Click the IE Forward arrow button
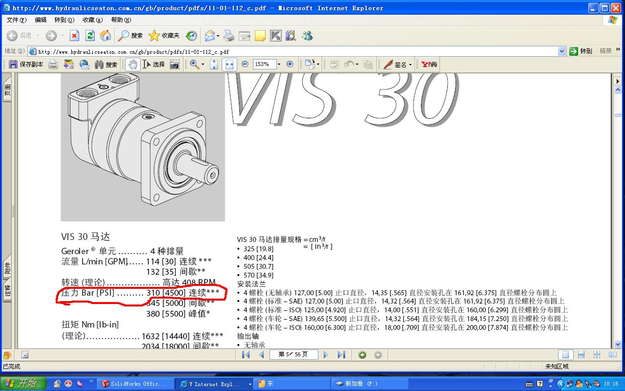This screenshot has height=391, width=625. 51,36
